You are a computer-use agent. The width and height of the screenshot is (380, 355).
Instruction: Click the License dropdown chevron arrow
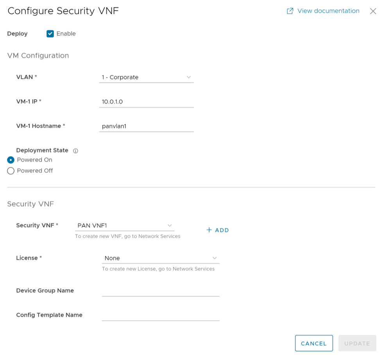[215, 258]
